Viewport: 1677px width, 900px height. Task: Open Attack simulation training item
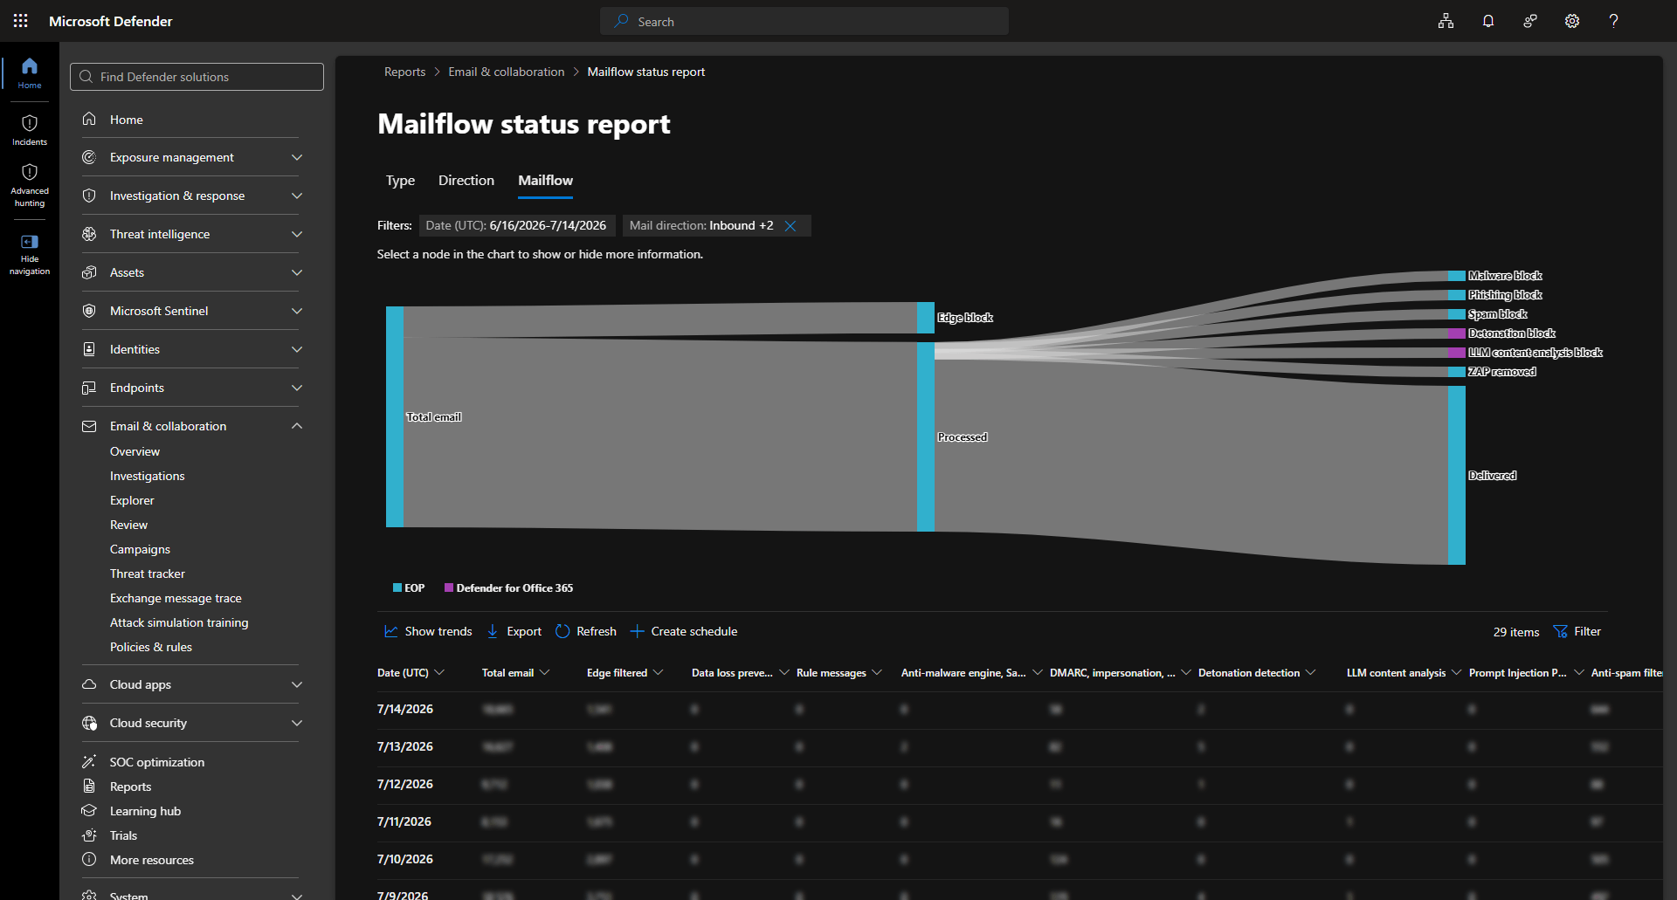tap(179, 622)
